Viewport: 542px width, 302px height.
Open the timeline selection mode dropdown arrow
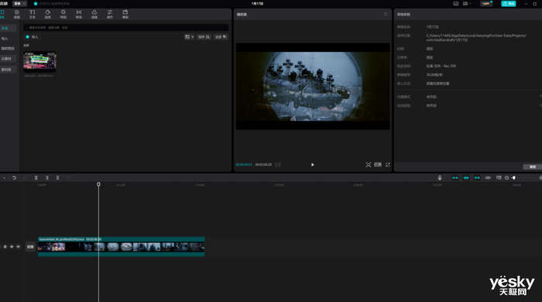click(x=4, y=178)
